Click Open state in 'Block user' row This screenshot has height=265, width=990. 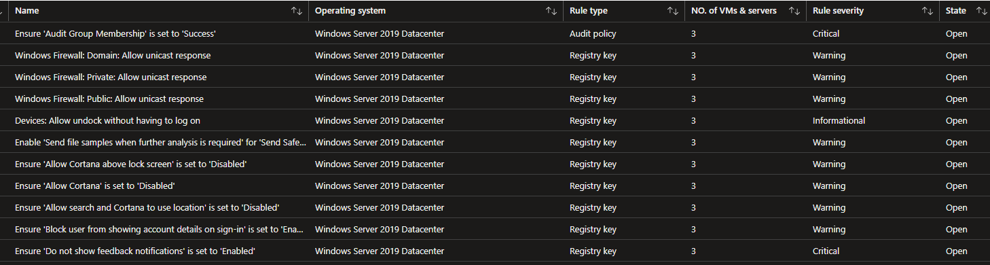click(x=956, y=229)
